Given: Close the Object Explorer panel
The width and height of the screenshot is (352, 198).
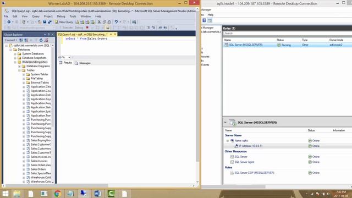Looking at the screenshot, I should click(x=53, y=35).
